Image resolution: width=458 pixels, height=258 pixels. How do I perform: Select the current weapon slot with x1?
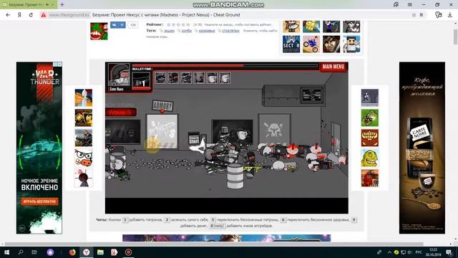[142, 80]
